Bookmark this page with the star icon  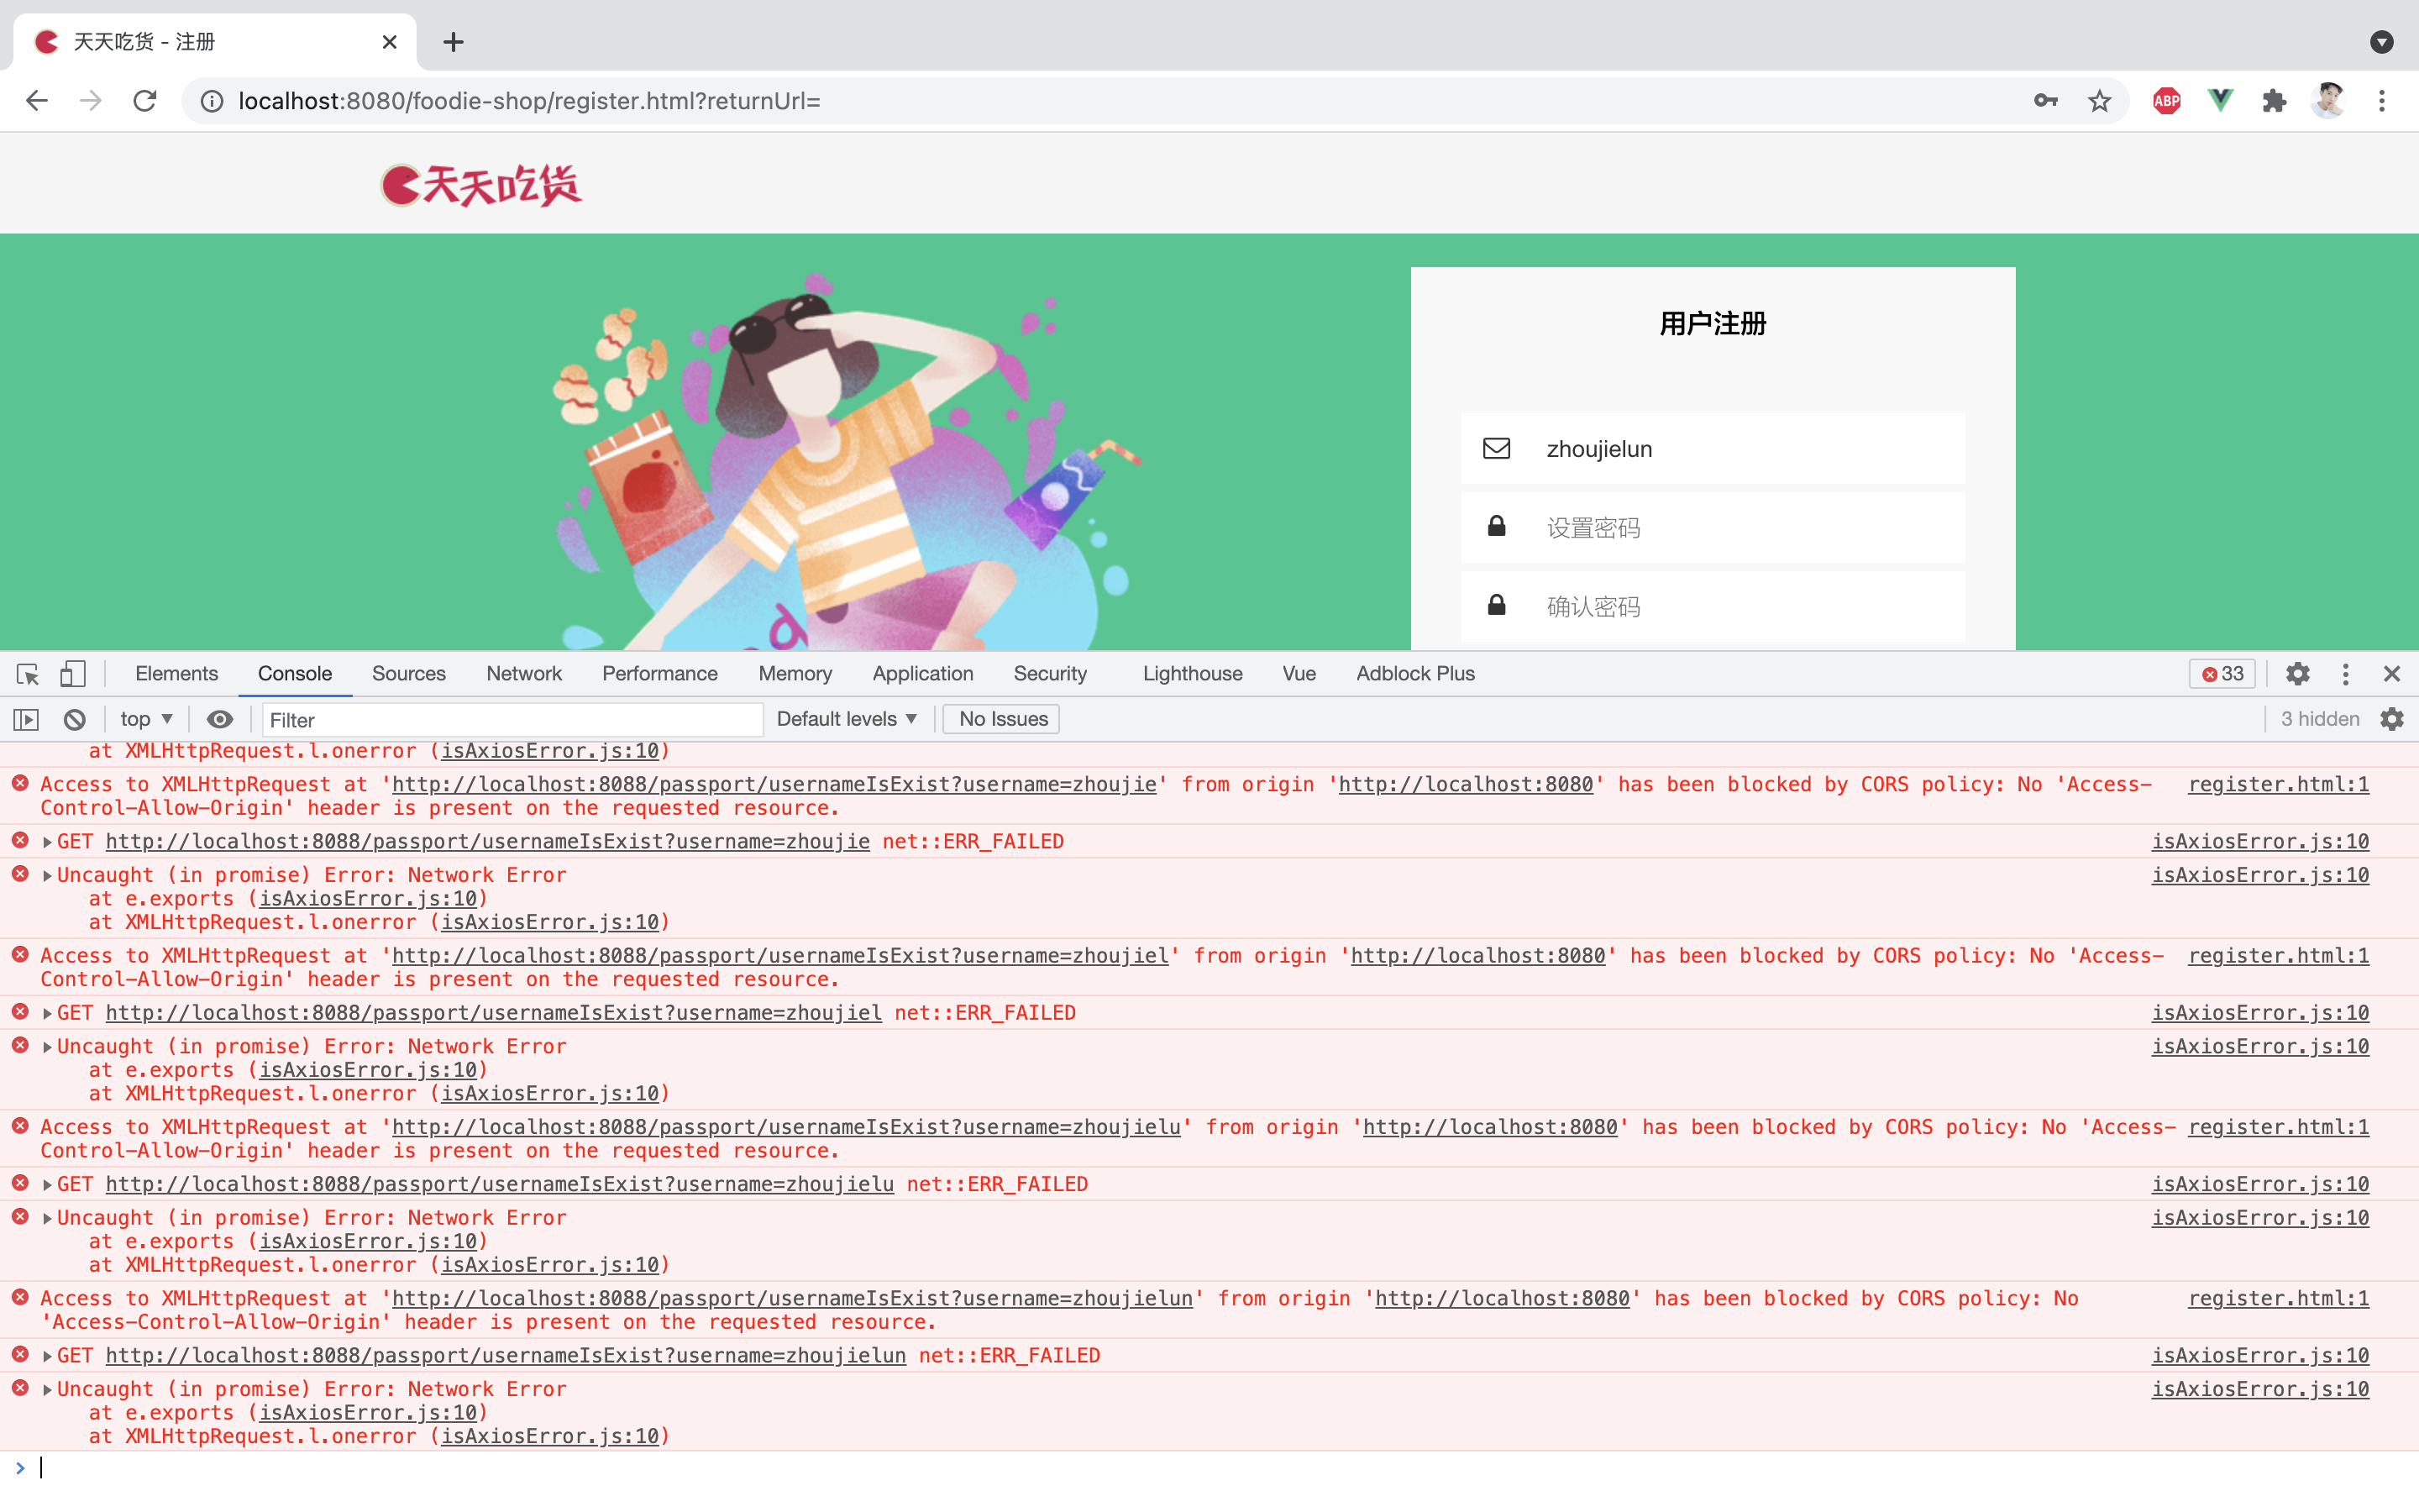pos(2099,101)
